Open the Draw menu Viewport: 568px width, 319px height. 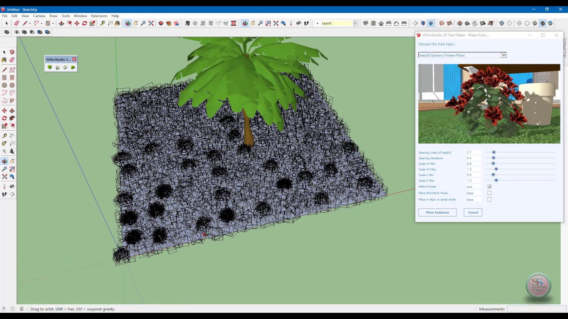click(53, 16)
